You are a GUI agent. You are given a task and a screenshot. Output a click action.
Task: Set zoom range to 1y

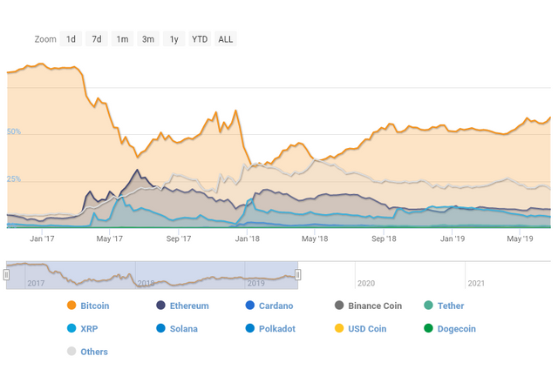[174, 39]
